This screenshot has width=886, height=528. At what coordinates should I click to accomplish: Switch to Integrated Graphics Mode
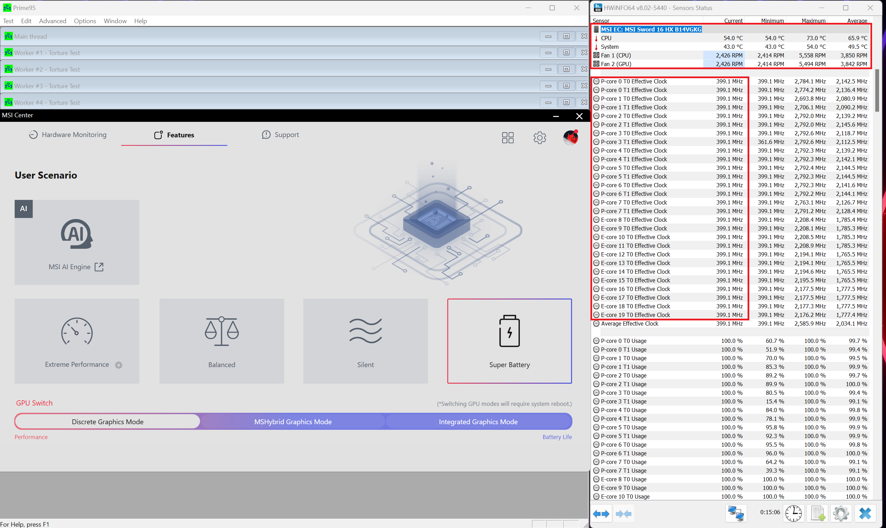click(x=478, y=422)
